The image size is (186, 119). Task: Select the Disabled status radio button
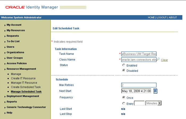(124, 70)
